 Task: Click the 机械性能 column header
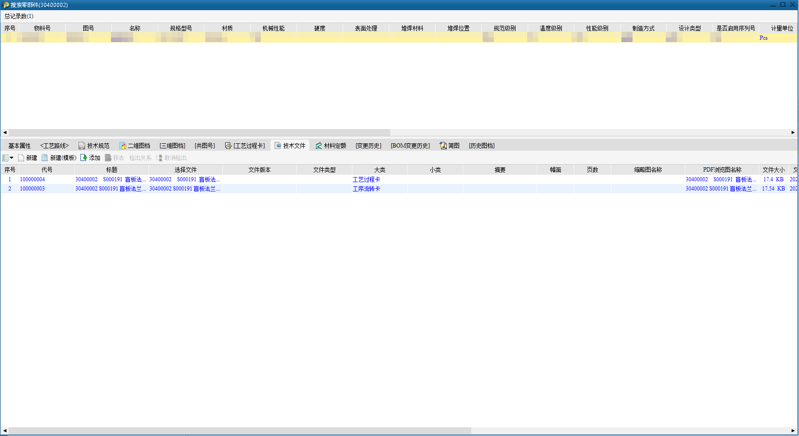(273, 28)
